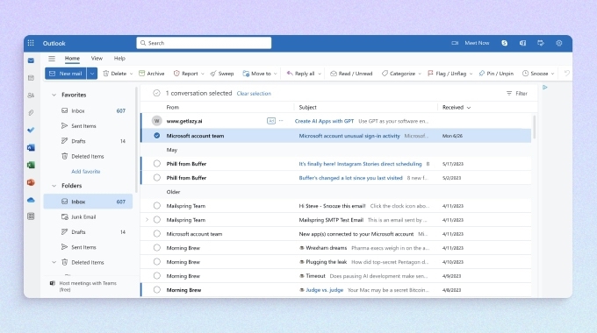Click the Delete toolbar button

(115, 74)
